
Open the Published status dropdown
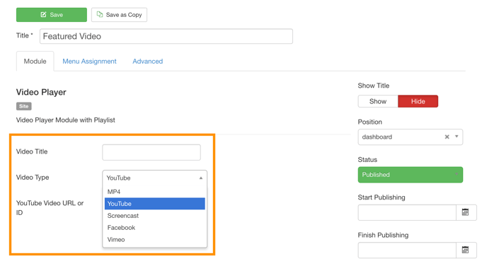click(x=411, y=175)
